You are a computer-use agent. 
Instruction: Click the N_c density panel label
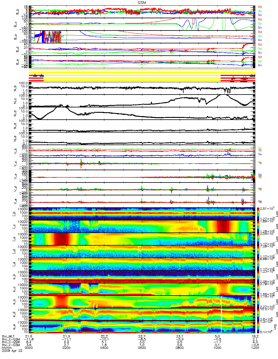pos(15,101)
